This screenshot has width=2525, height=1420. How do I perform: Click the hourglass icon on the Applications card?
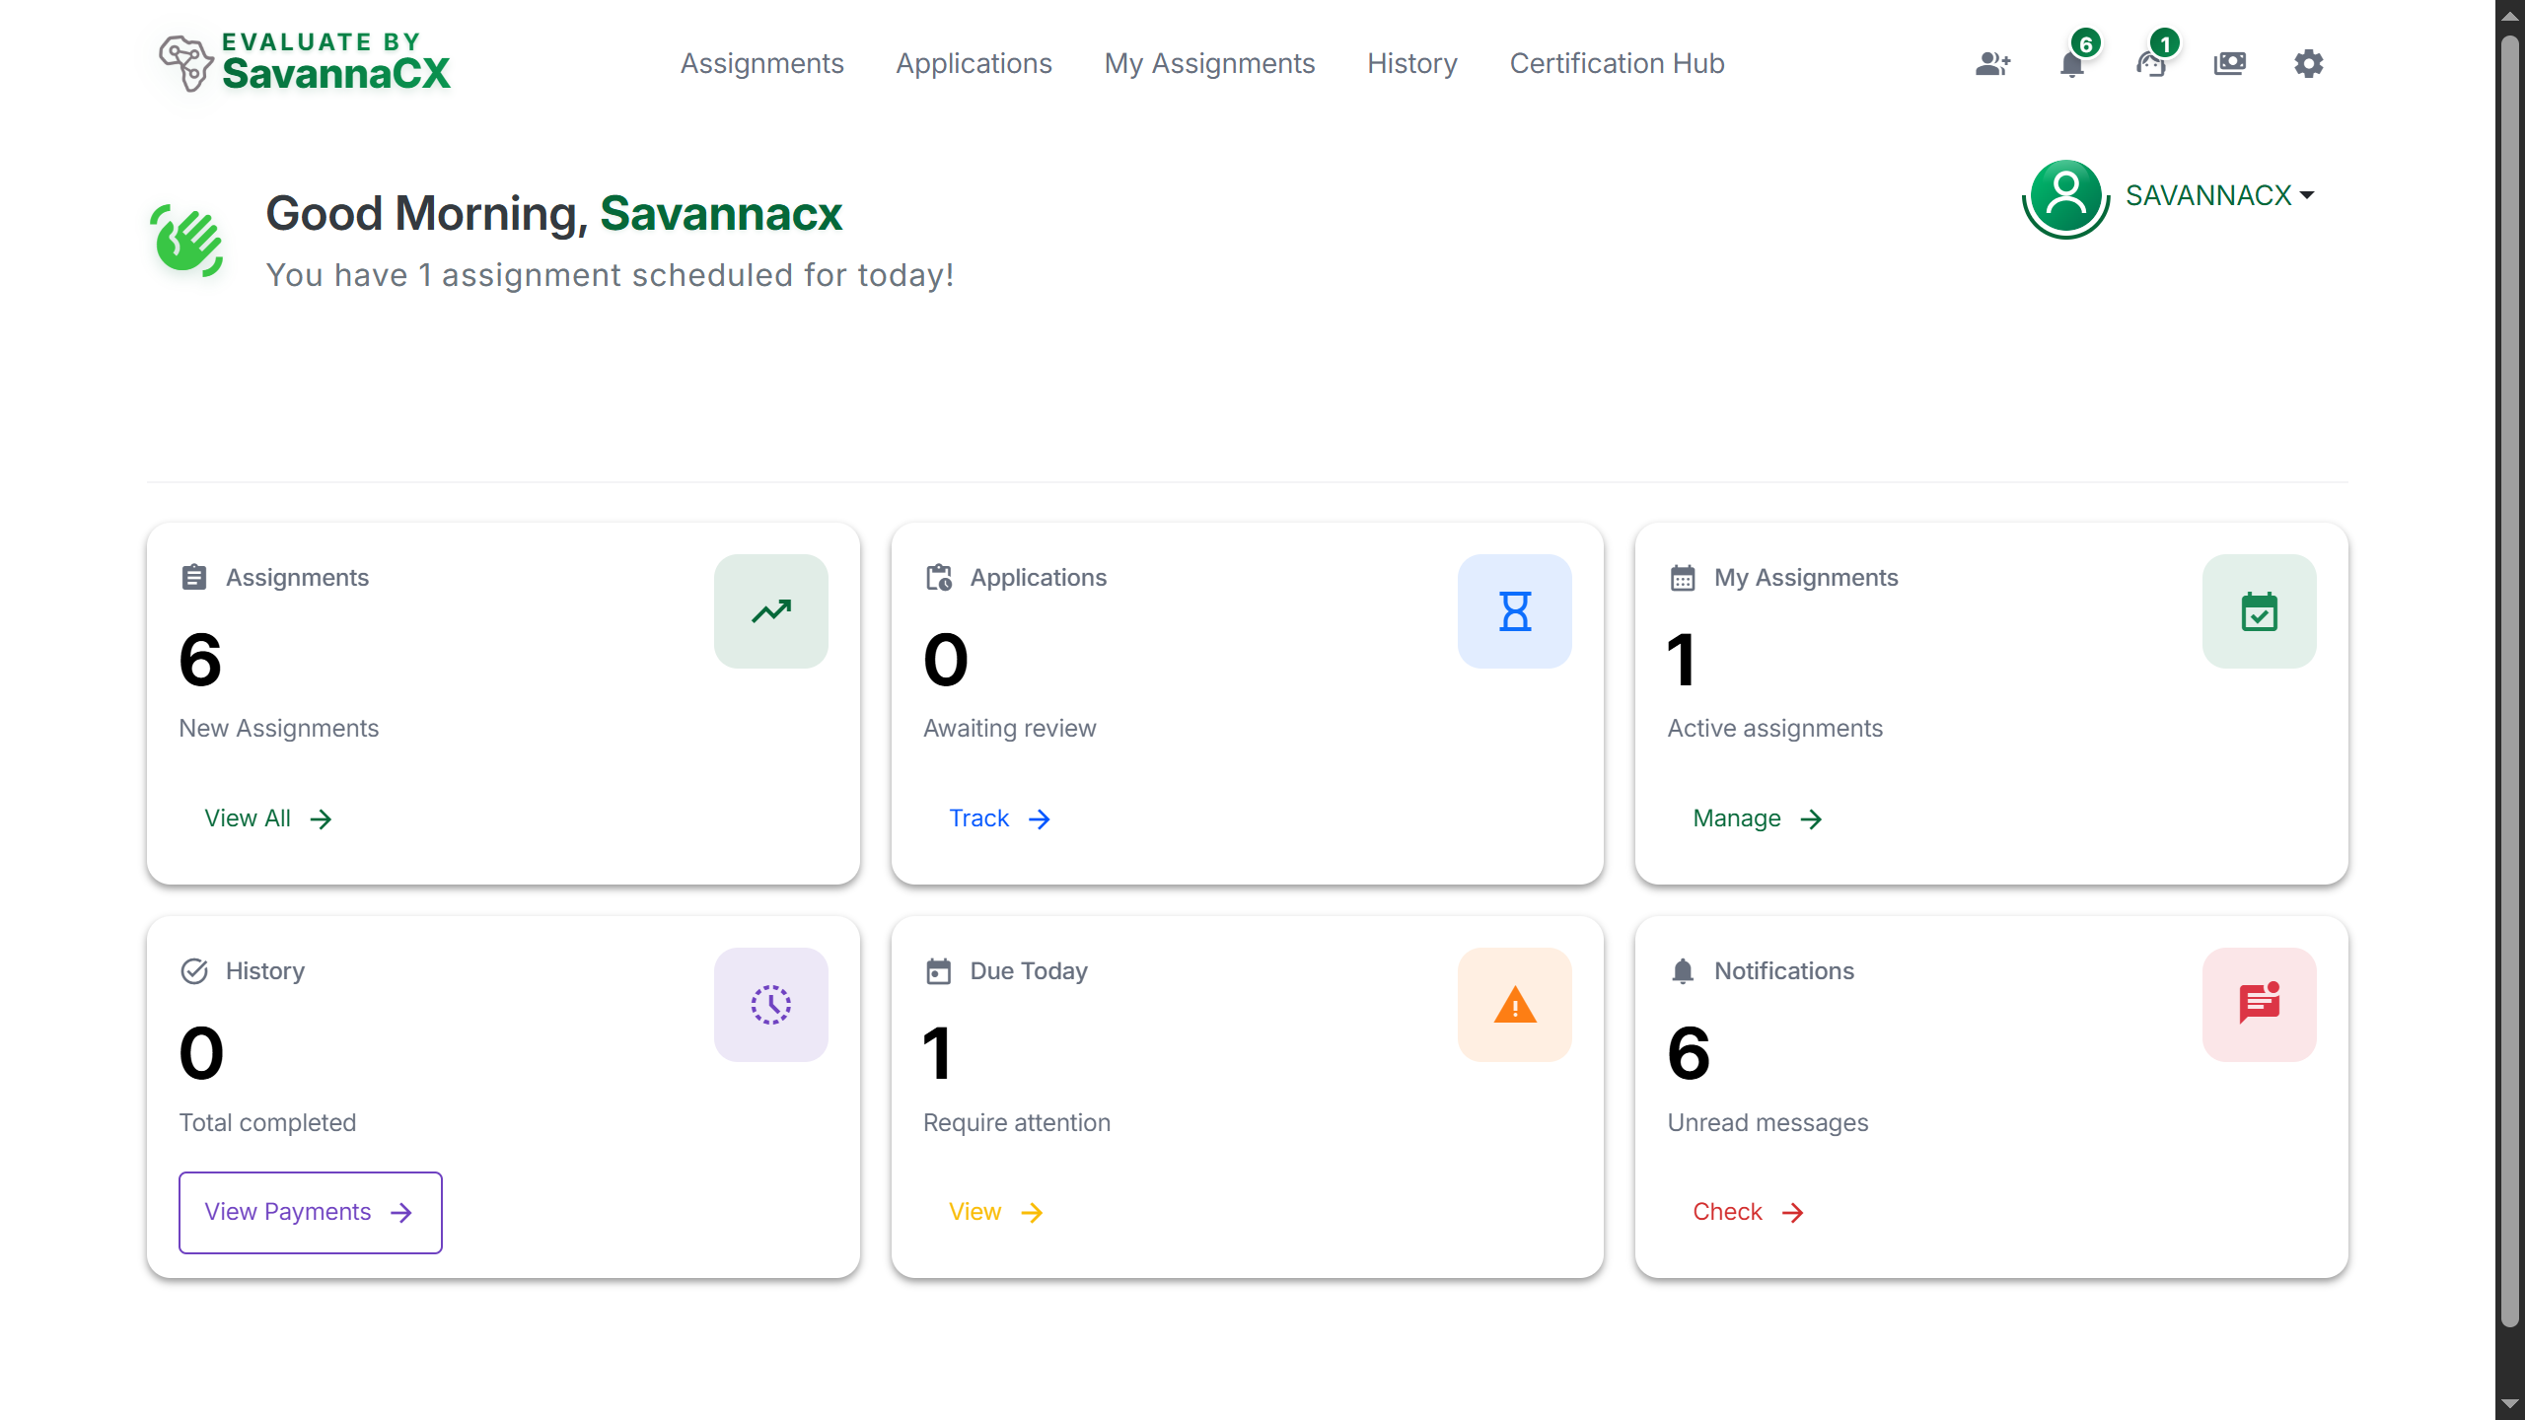(x=1514, y=610)
